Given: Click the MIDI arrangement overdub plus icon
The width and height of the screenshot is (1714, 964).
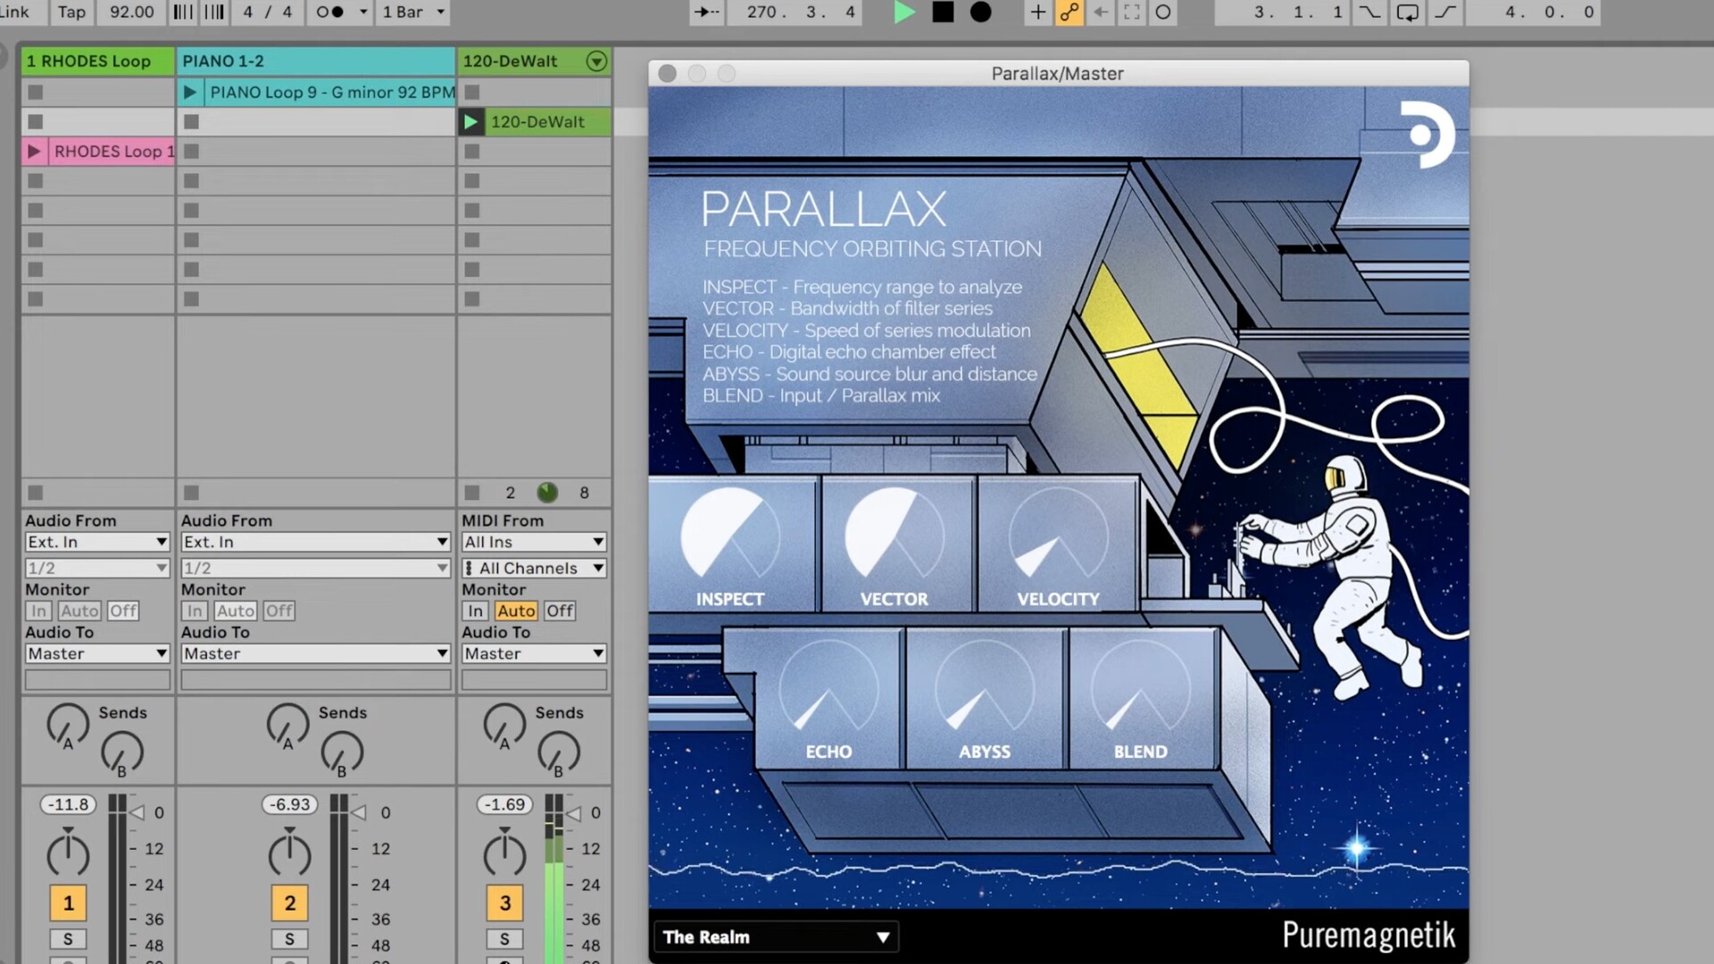Looking at the screenshot, I should pos(1037,12).
